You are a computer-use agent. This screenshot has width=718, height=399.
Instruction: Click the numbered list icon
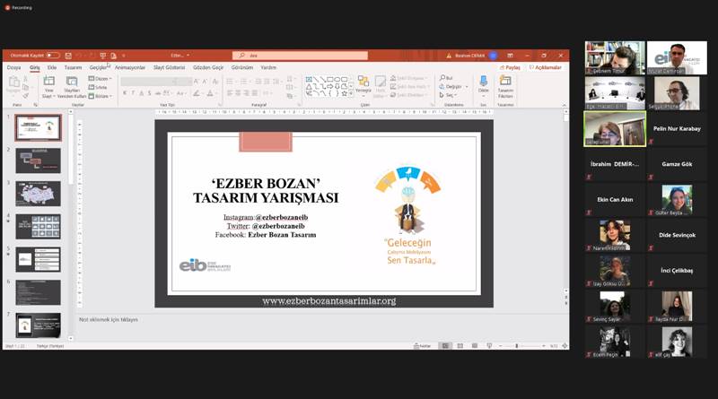(x=244, y=82)
